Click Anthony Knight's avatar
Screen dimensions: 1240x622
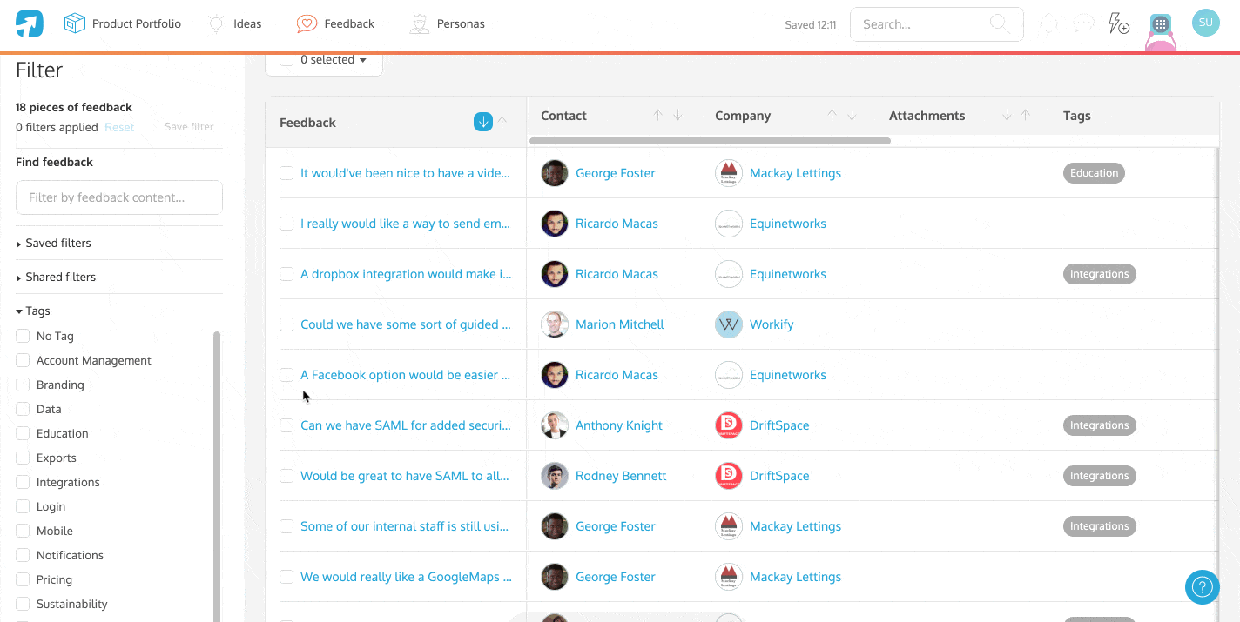pyautogui.click(x=555, y=425)
